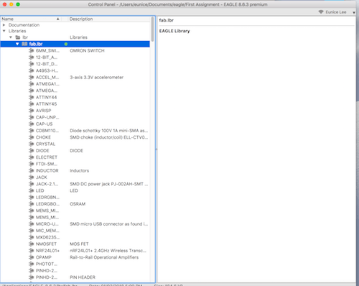
Task: Click the Inductors description text
Action: 79,170
